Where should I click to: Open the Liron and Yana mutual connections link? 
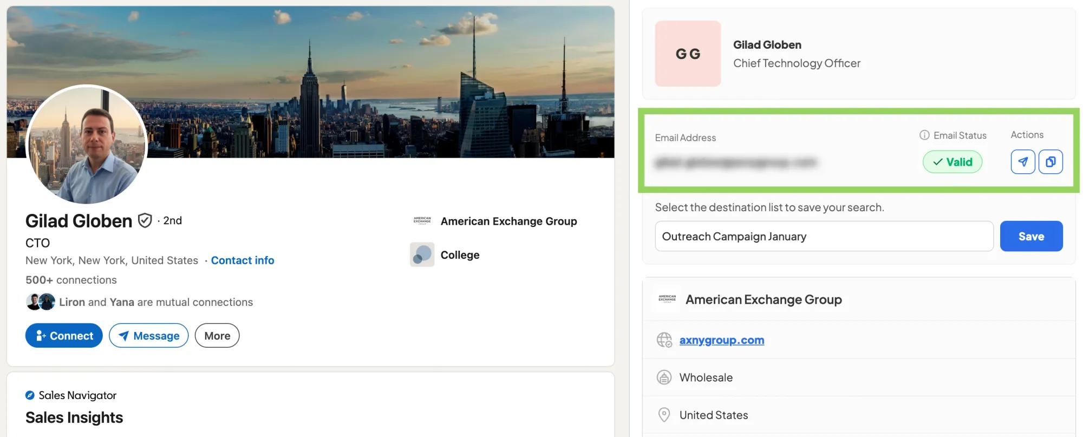pos(156,302)
